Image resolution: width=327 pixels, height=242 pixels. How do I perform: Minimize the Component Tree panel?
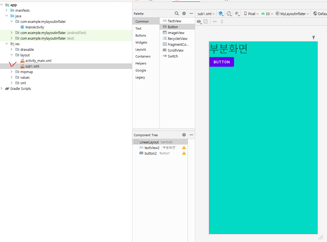pos(191,135)
